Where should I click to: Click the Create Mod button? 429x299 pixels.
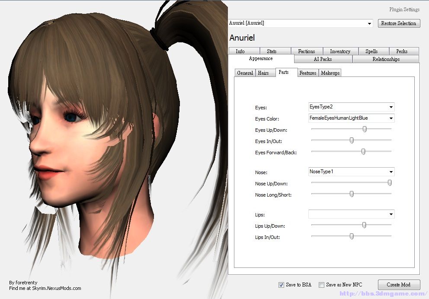[x=399, y=284]
